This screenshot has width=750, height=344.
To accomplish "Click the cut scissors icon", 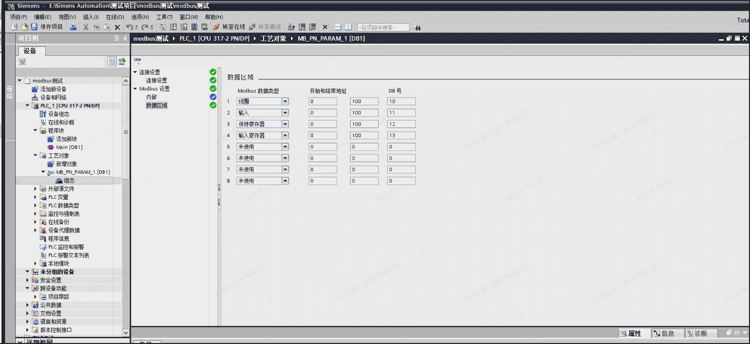I will (85, 27).
